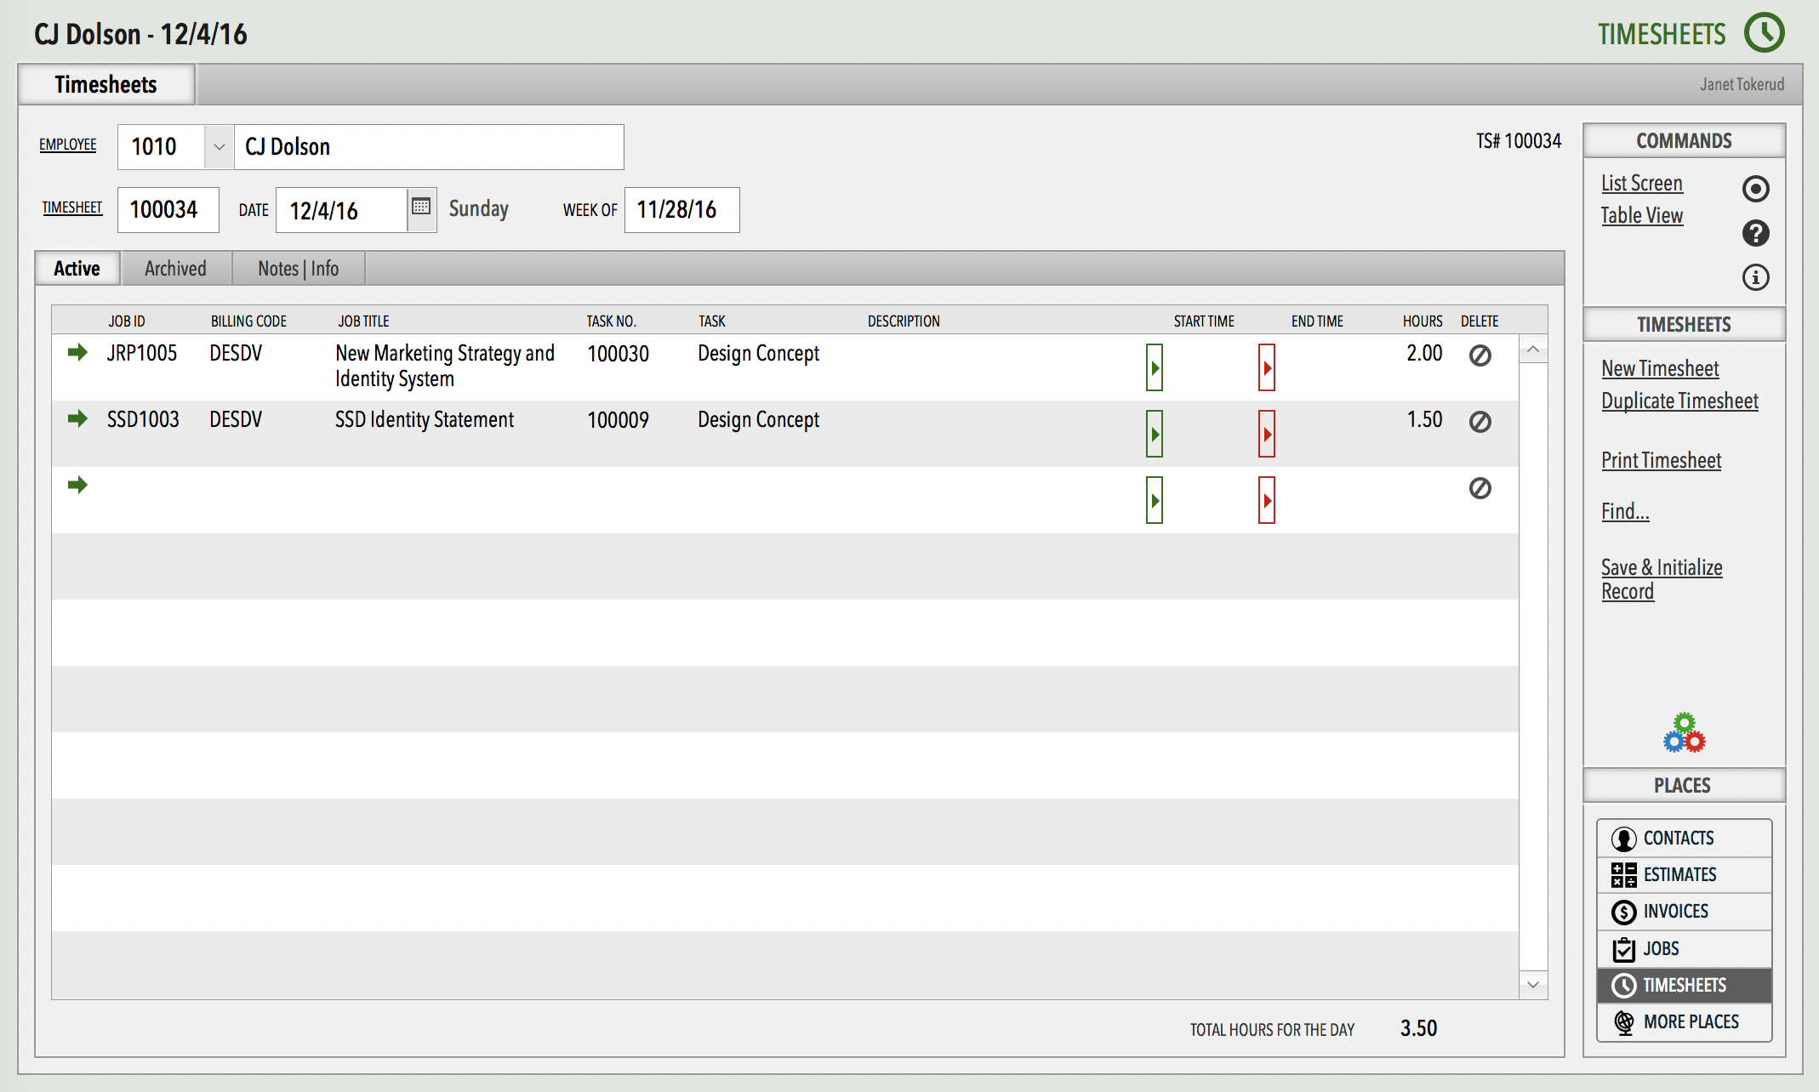Delete the SSD1003 timesheet line
This screenshot has height=1092, width=1819.
1480,421
